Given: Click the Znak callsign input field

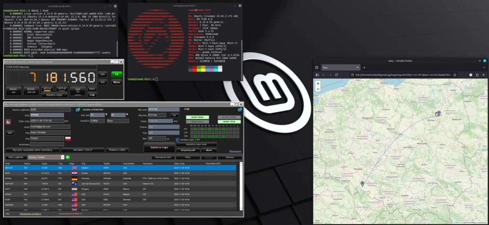Looking at the screenshot, I should [46, 115].
